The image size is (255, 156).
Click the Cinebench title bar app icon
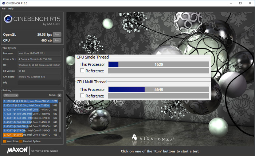(x=3, y=3)
